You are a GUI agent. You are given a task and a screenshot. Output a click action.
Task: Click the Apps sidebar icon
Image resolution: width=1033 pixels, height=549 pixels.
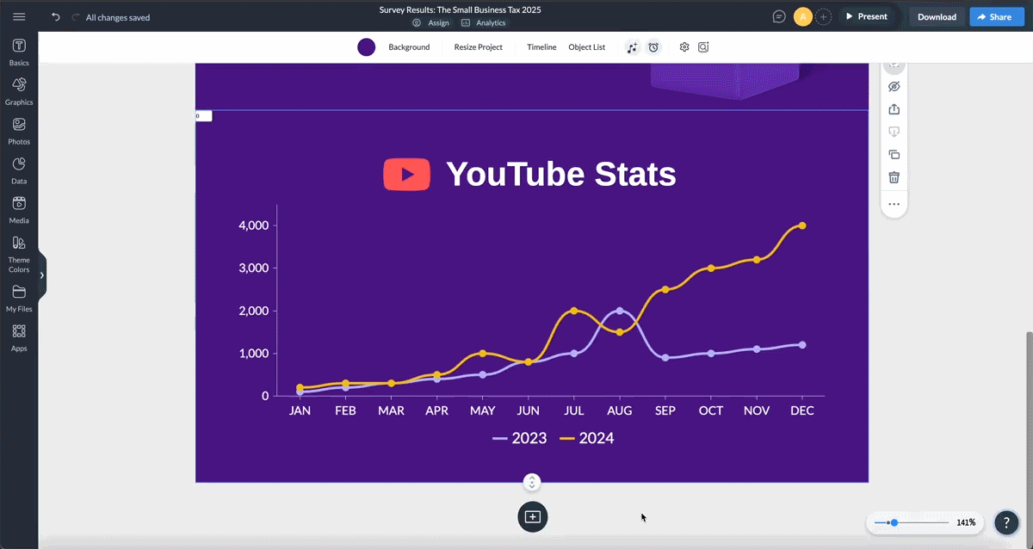point(19,336)
